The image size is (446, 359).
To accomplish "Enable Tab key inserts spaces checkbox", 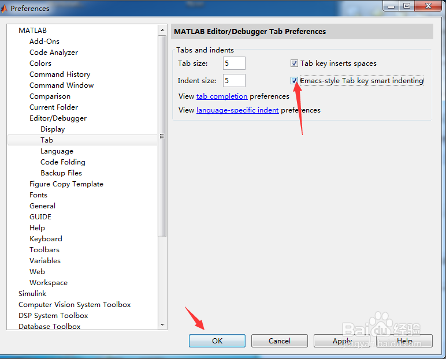I will (x=294, y=63).
